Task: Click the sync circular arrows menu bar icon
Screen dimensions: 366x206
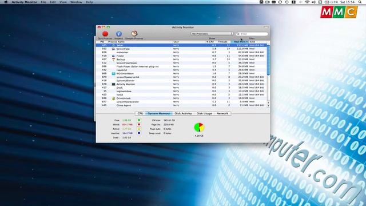Action: pos(280,2)
